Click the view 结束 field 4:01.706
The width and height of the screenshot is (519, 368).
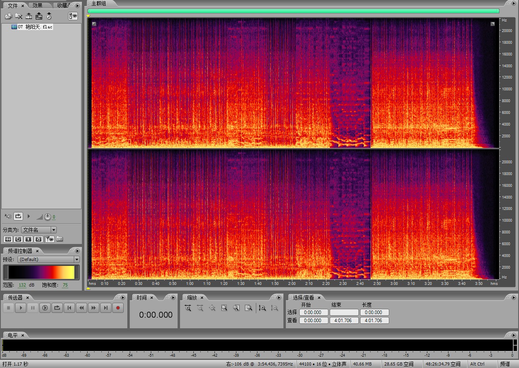[344, 320]
